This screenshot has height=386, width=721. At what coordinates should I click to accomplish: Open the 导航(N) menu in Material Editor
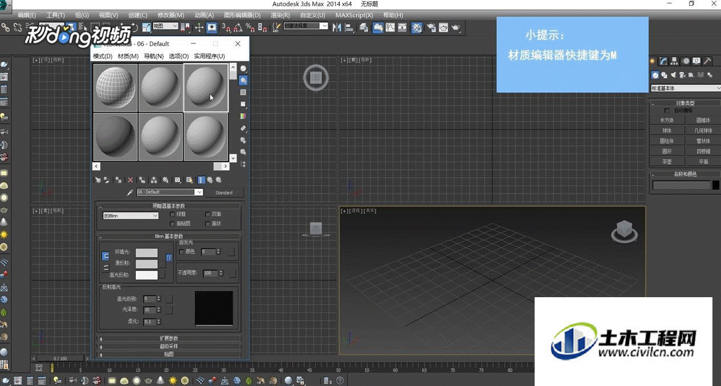point(153,56)
